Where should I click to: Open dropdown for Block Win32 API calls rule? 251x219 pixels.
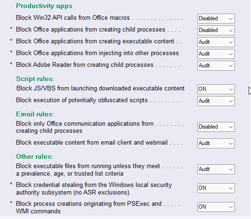[216, 18]
